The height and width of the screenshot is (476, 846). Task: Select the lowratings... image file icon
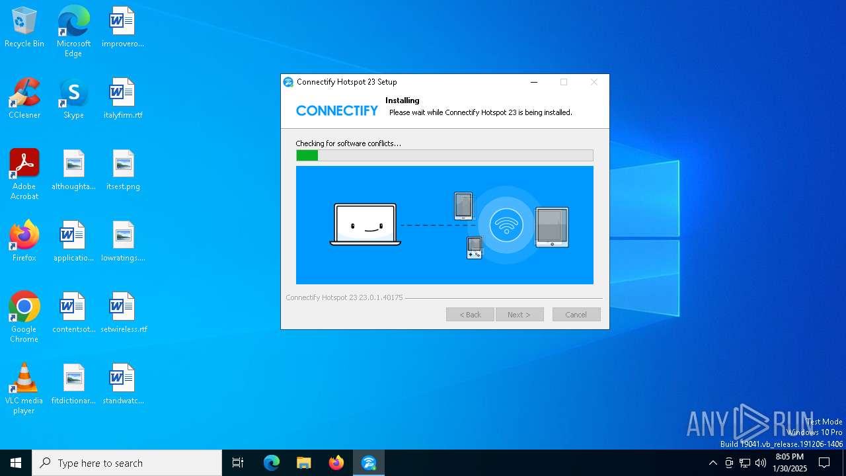pyautogui.click(x=123, y=242)
